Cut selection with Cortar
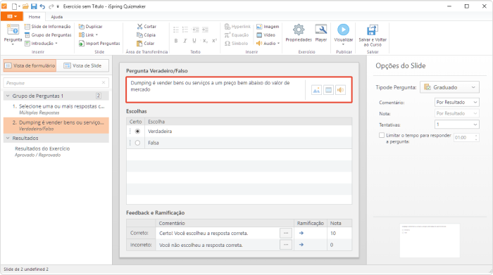Viewport: 493px width, 275px height. point(146,27)
